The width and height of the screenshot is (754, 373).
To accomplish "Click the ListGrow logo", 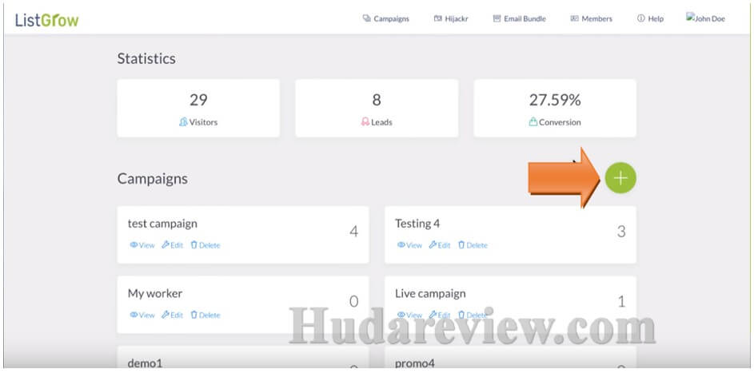I will [x=46, y=20].
